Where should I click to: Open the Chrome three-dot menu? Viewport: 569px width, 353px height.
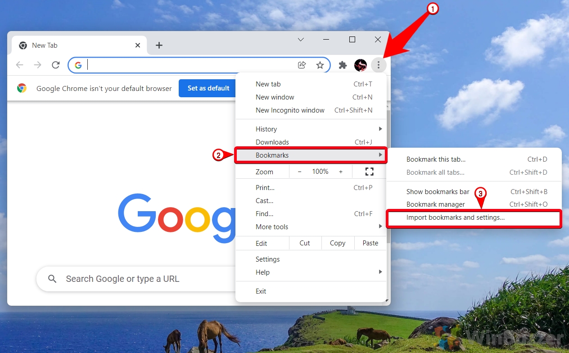[x=379, y=65]
